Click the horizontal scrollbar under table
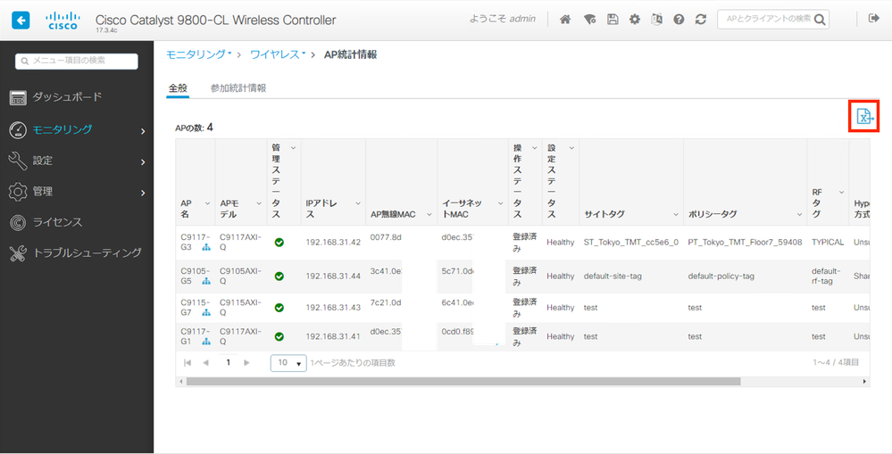892x454 pixels. (463, 381)
